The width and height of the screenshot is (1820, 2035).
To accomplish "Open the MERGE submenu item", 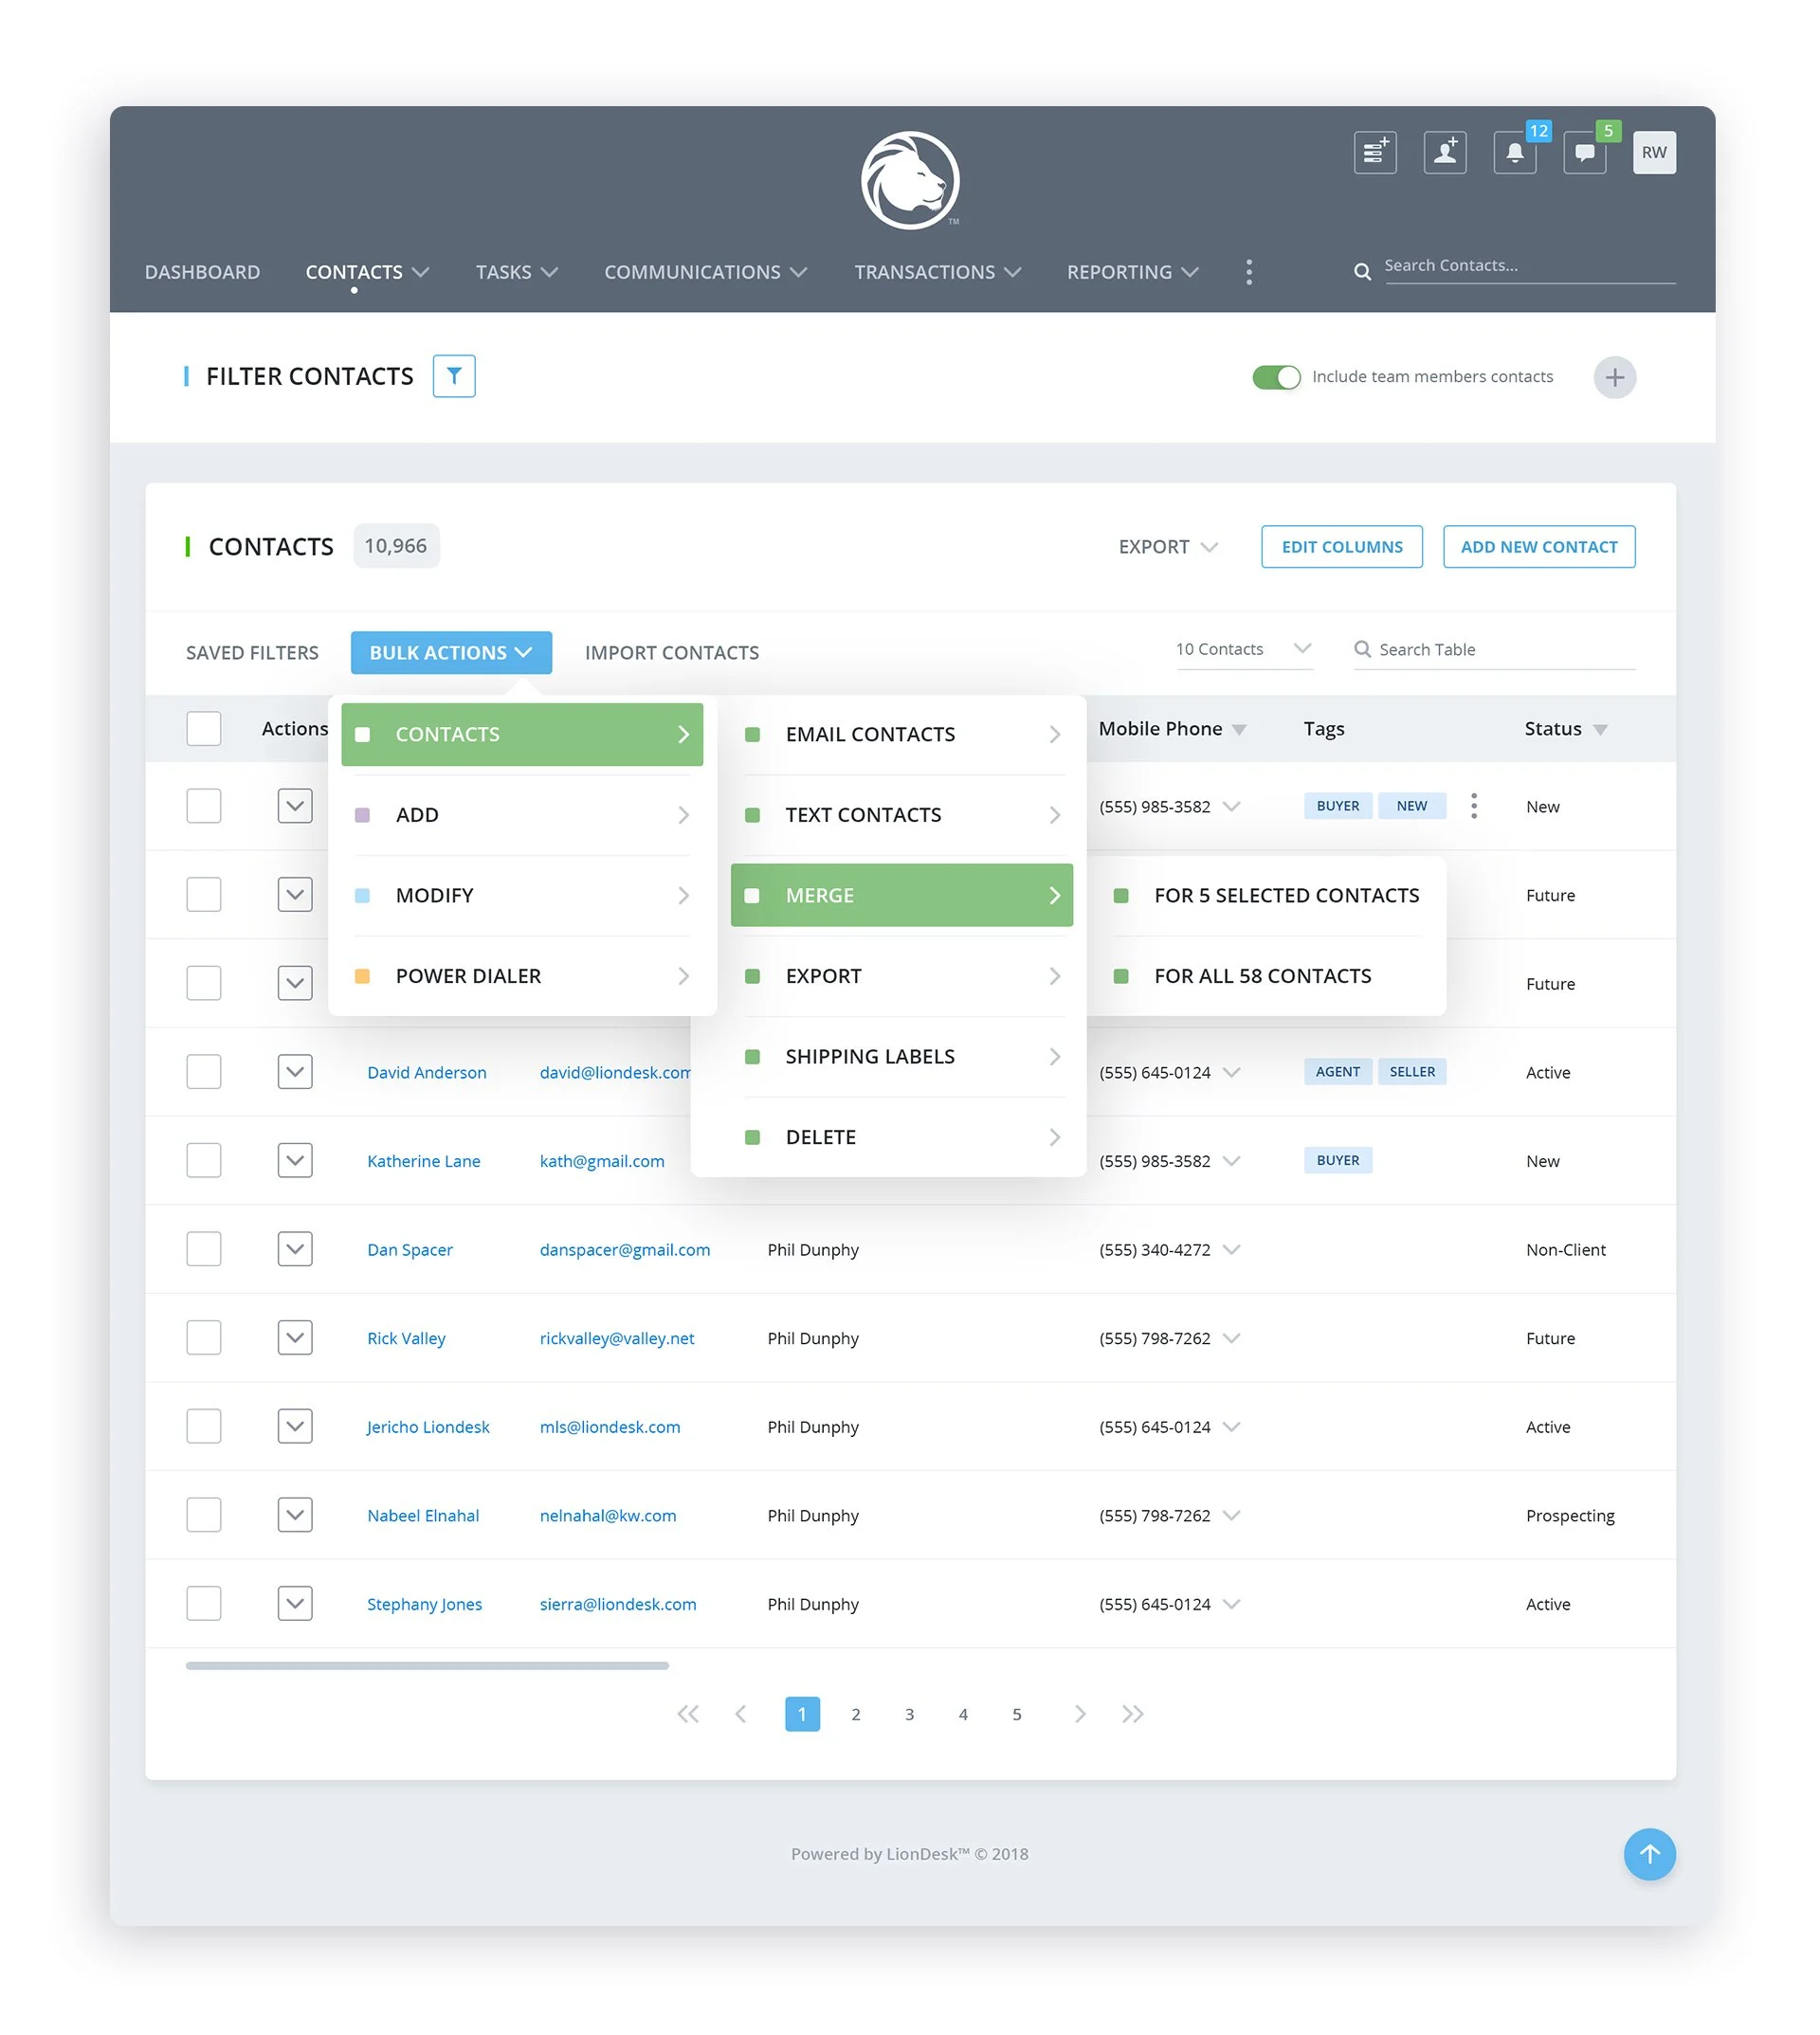I will pyautogui.click(x=901, y=895).
